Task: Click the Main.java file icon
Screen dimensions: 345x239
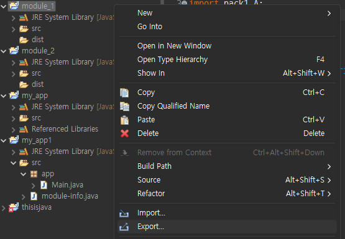Action: coord(44,185)
